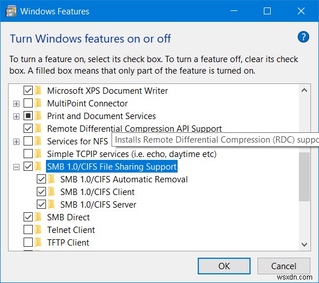The width and height of the screenshot is (319, 283).
Task: Click the scrollbar down arrow
Action: (304, 244)
